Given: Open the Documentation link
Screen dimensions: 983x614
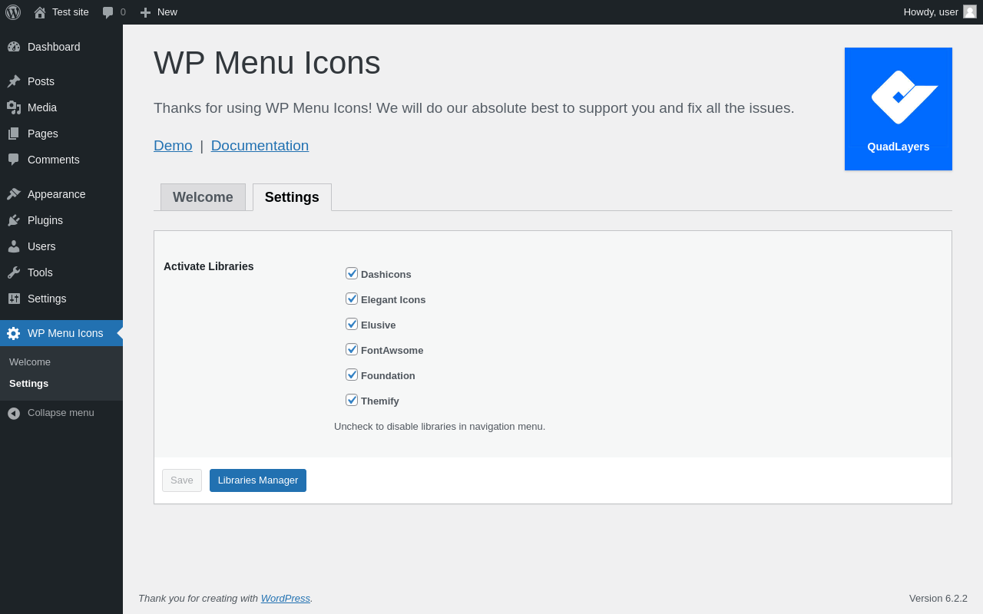Looking at the screenshot, I should tap(260, 146).
